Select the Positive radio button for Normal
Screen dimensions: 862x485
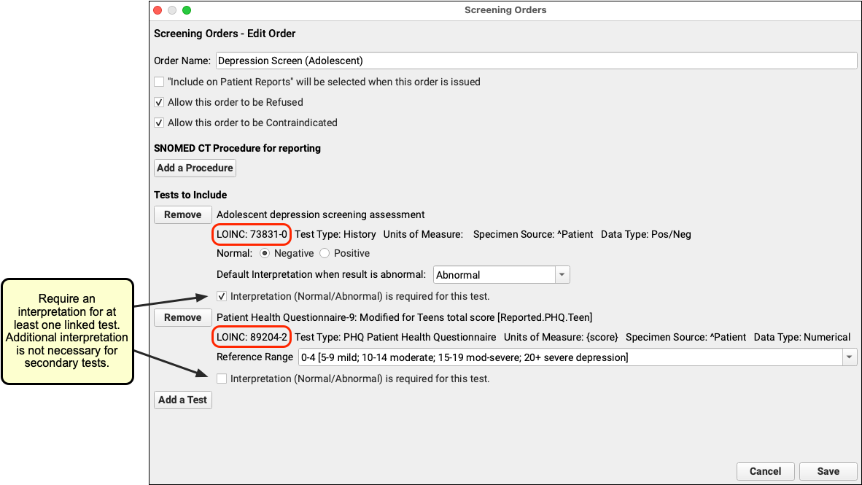point(325,253)
